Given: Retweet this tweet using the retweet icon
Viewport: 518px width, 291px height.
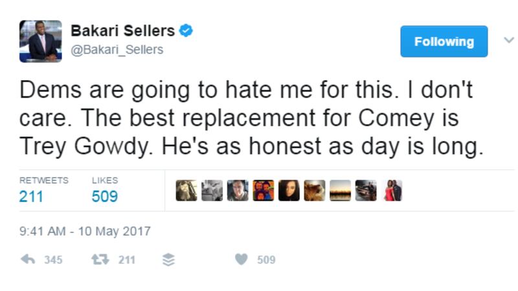Looking at the screenshot, I should tap(99, 260).
